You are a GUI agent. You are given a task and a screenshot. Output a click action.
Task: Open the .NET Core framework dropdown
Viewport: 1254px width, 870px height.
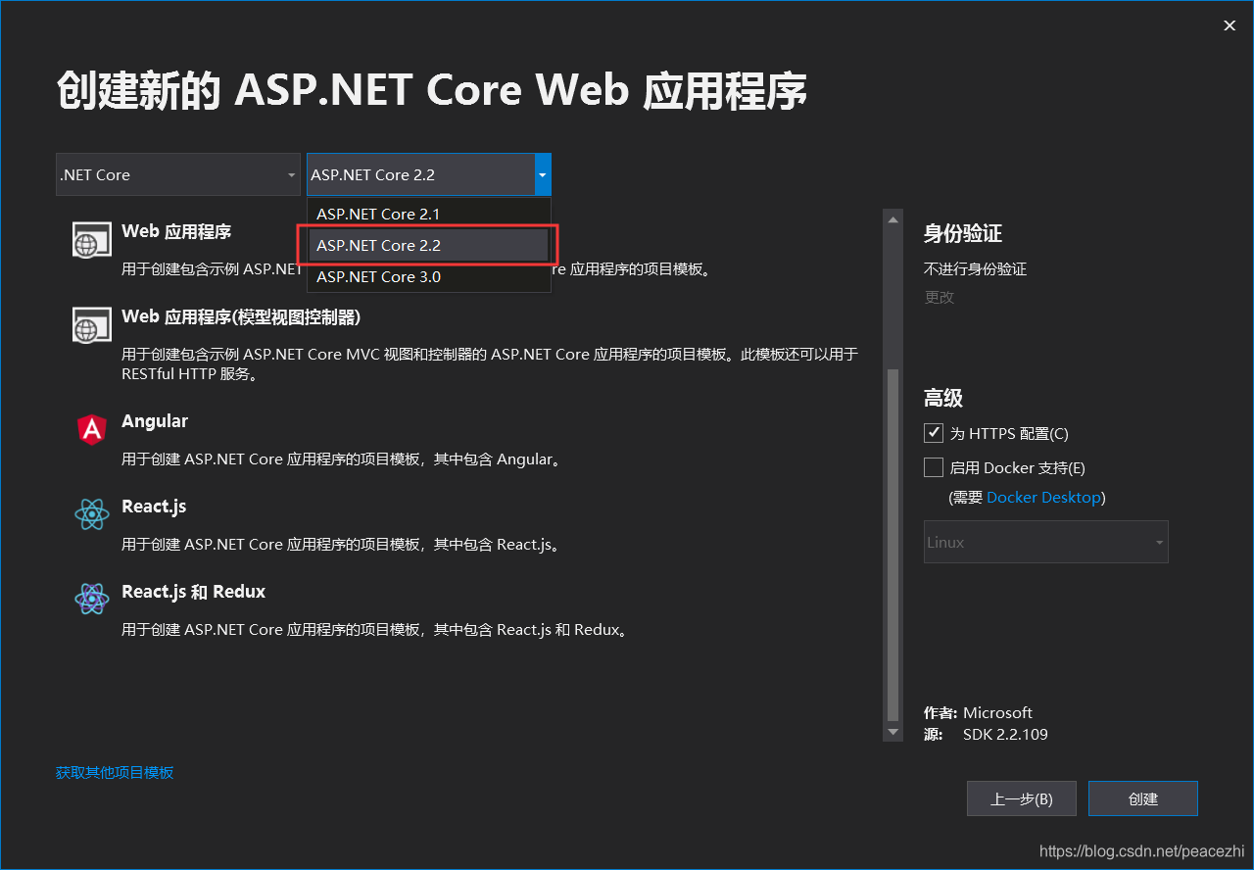tap(178, 174)
